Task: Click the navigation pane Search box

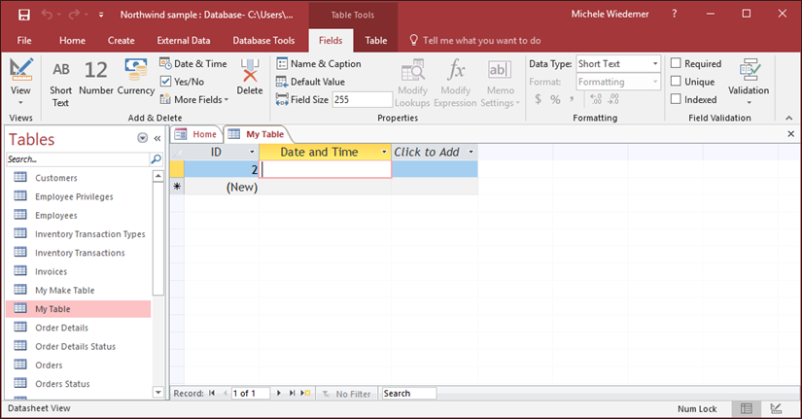Action: (x=78, y=159)
